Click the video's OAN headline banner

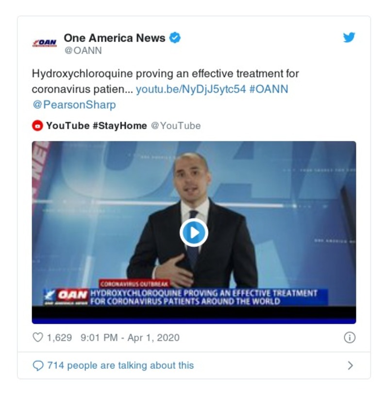pos(186,297)
